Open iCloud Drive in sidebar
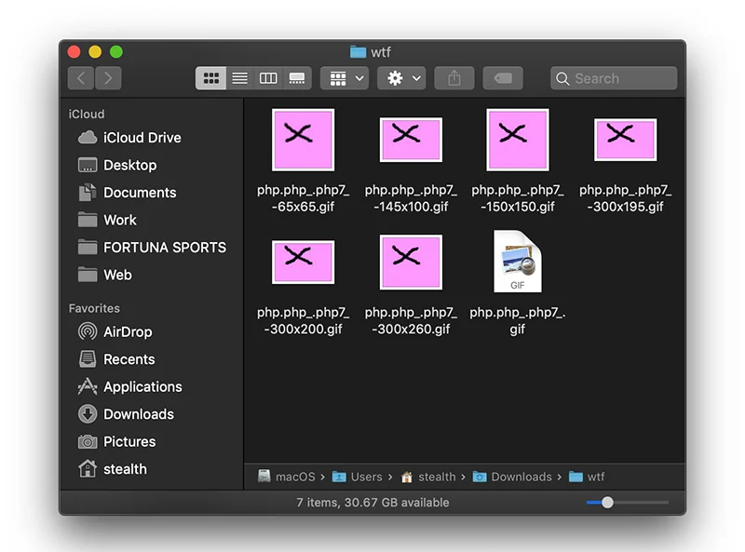 [129, 137]
